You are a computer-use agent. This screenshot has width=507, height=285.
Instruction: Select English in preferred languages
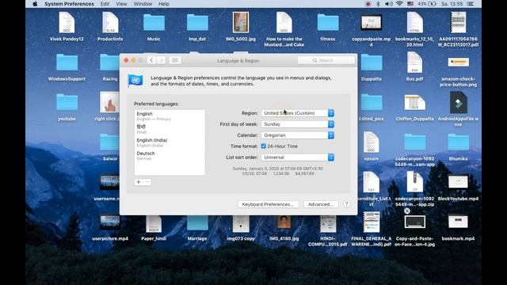point(170,116)
